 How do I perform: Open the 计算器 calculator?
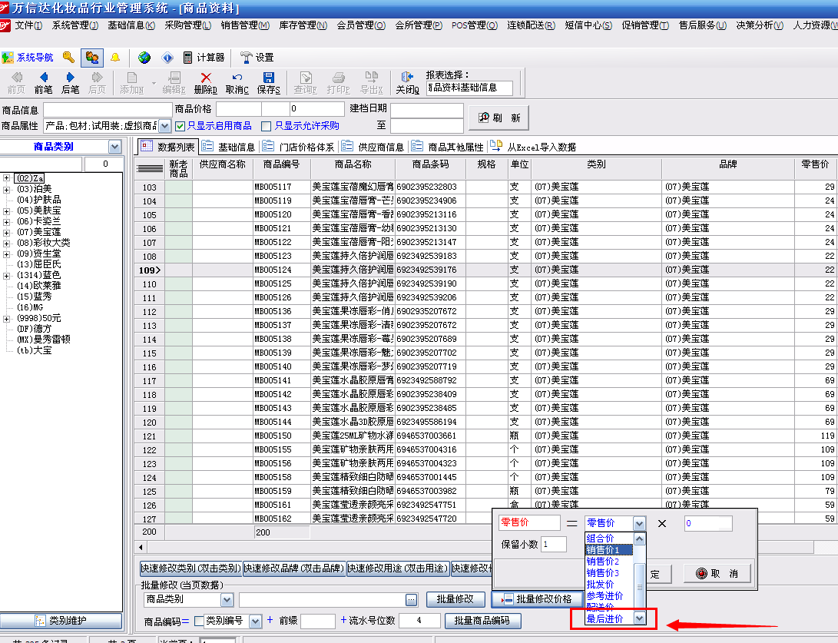(204, 57)
